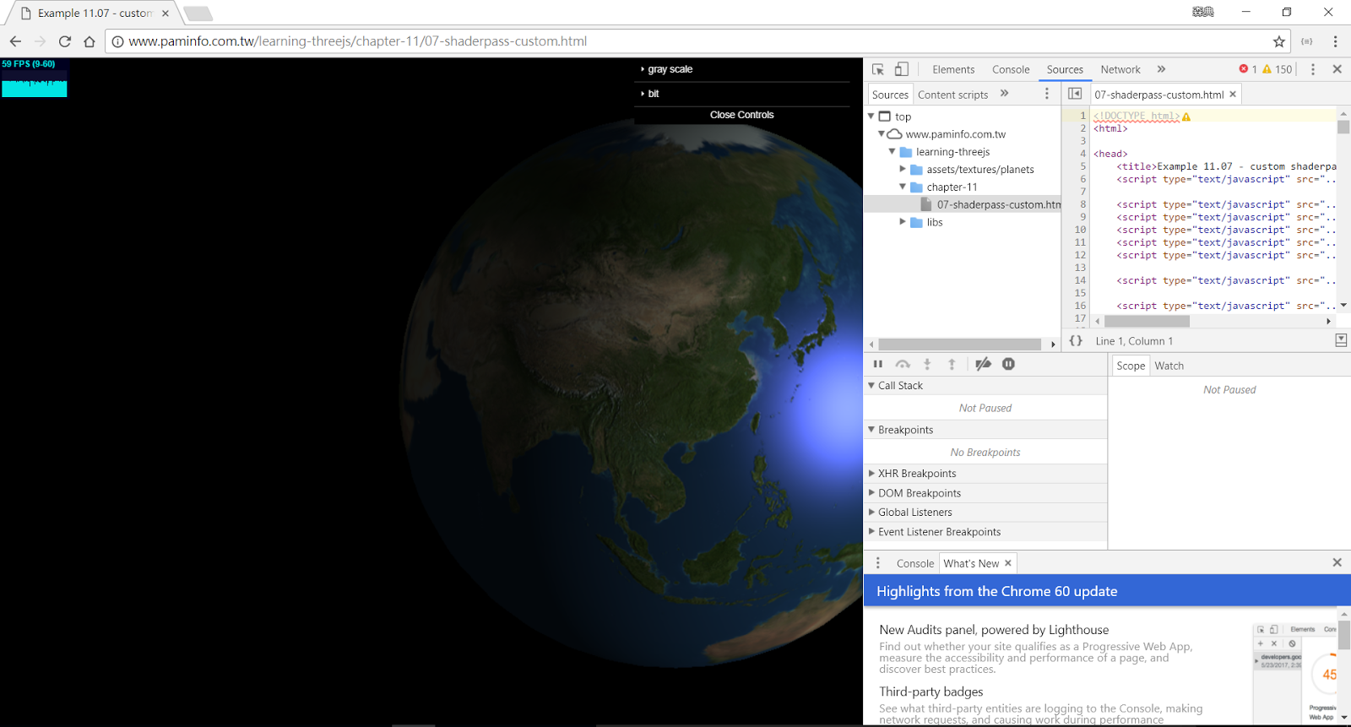Collapse the learning-threejs folder
The image size is (1351, 727).
click(x=892, y=152)
